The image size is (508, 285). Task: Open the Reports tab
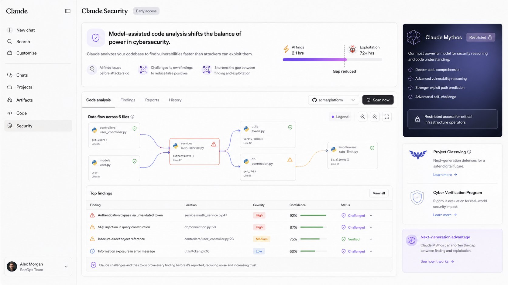pos(152,100)
